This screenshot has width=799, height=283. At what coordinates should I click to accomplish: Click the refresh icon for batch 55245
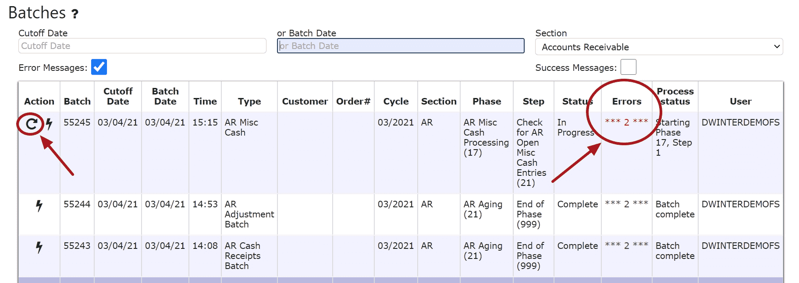31,124
